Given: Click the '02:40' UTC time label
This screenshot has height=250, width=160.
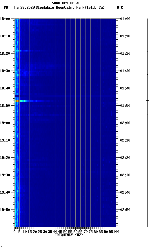Looking at the screenshot, I should coord(125,192).
